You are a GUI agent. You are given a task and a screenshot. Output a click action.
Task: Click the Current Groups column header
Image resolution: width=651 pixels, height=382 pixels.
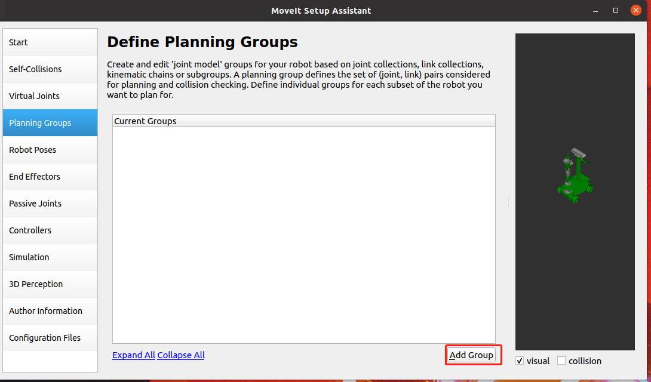coord(304,121)
